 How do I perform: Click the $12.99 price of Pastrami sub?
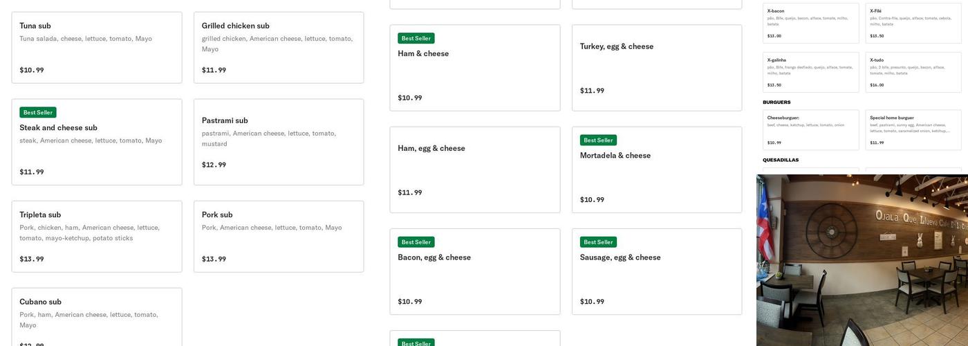[214, 165]
